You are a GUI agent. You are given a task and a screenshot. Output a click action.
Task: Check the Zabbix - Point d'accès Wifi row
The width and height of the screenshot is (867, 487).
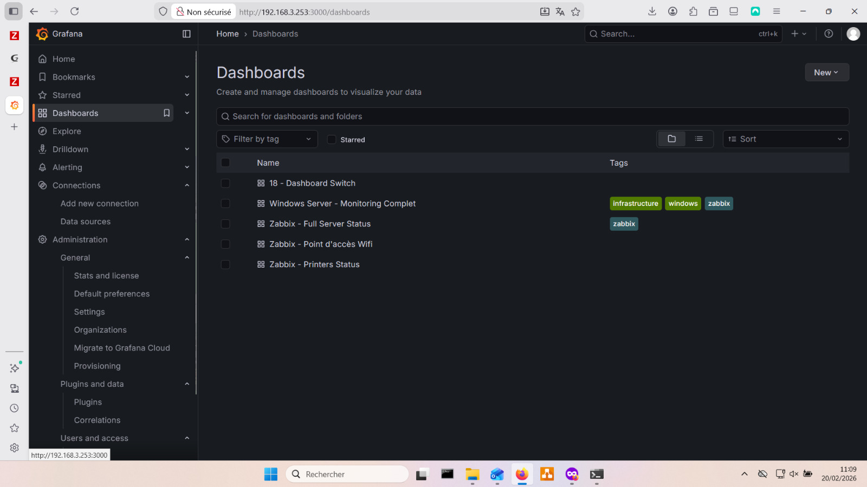225,244
